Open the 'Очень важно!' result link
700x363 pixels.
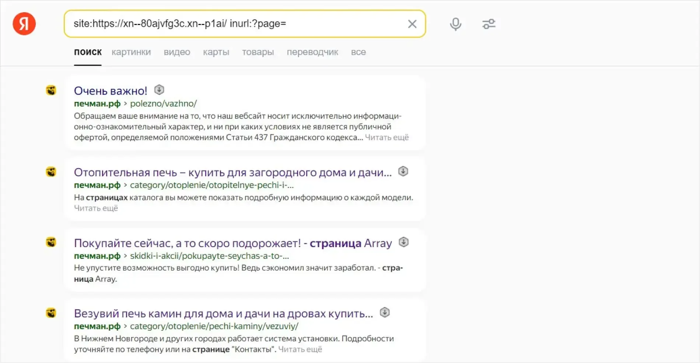click(x=111, y=90)
